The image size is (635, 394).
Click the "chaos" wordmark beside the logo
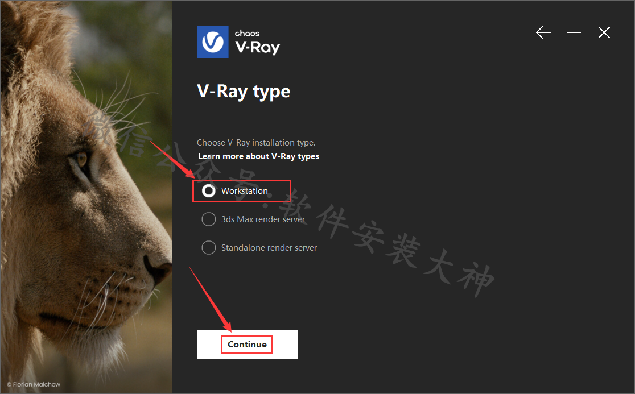247,33
